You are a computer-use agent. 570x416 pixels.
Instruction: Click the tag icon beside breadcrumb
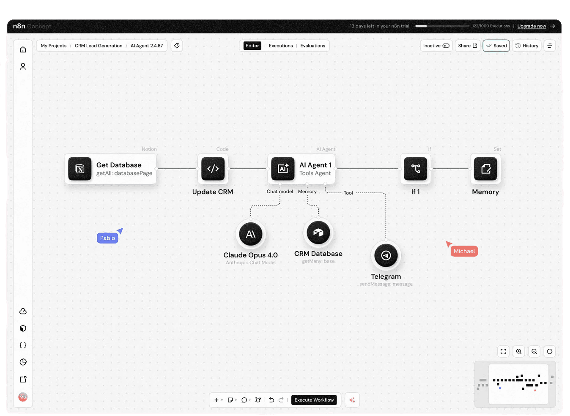coord(177,46)
